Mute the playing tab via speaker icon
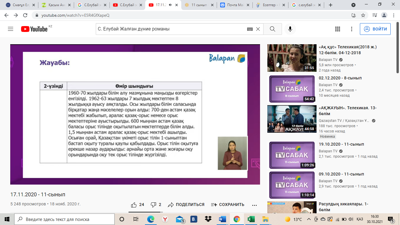400x225 pixels. 170,5
